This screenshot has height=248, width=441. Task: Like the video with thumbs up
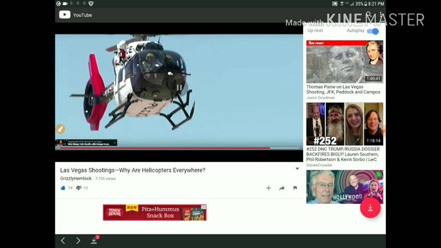(x=63, y=188)
